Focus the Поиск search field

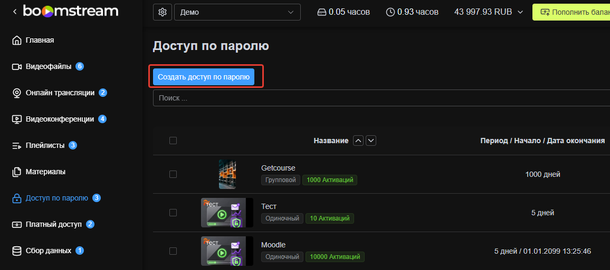click(381, 98)
